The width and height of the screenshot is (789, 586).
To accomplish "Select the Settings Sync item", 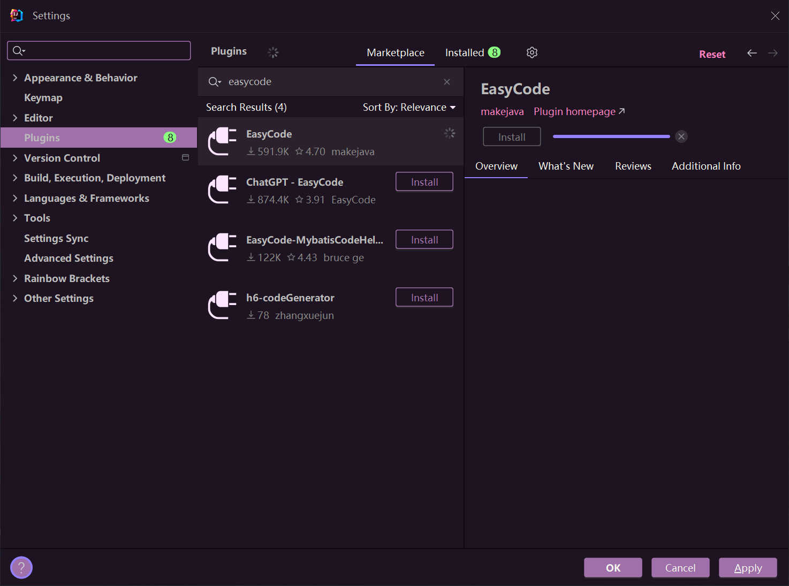I will pos(56,238).
